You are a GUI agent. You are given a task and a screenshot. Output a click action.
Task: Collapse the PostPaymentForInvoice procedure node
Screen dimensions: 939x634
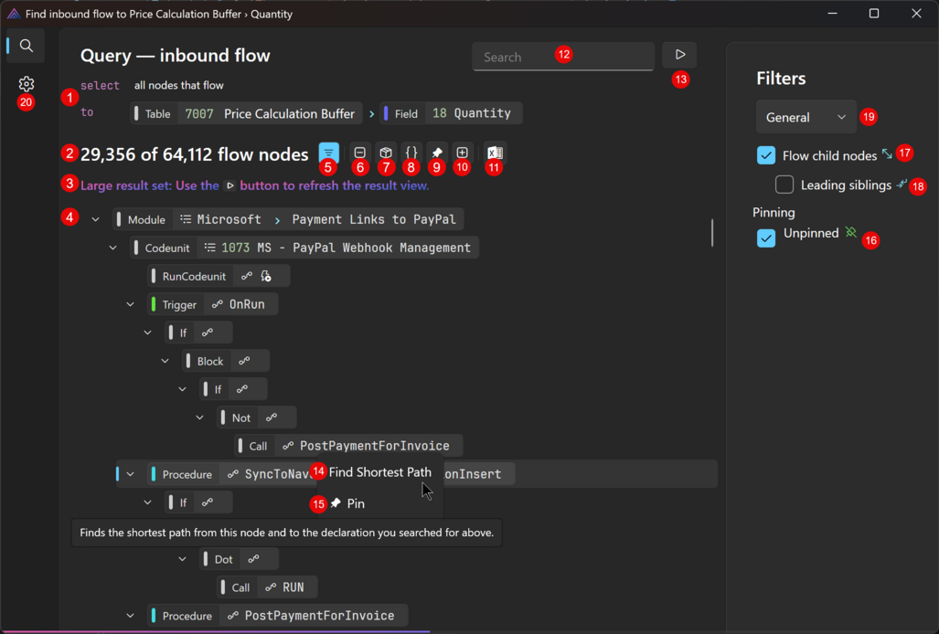coord(130,616)
